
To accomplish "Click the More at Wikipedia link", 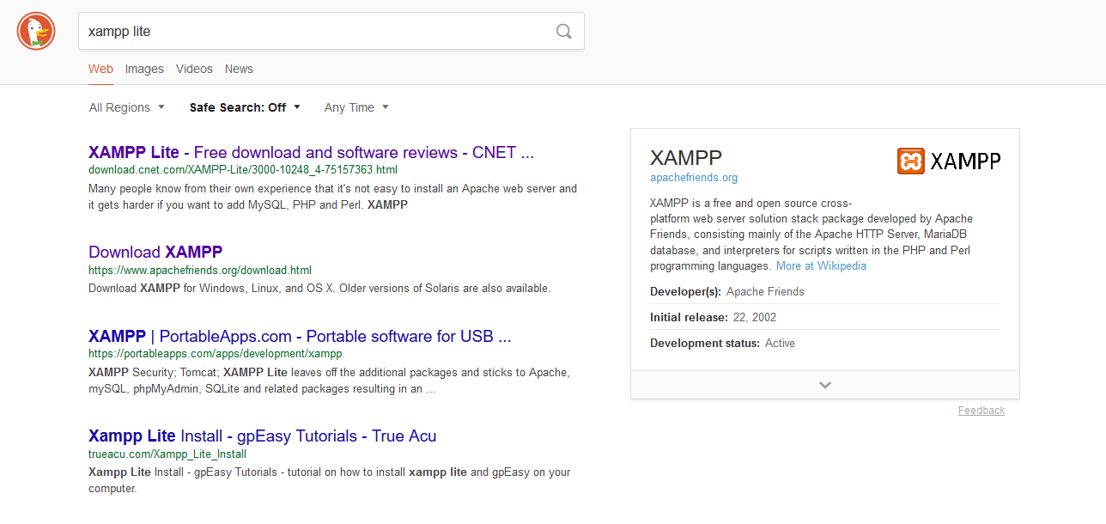I will (821, 265).
